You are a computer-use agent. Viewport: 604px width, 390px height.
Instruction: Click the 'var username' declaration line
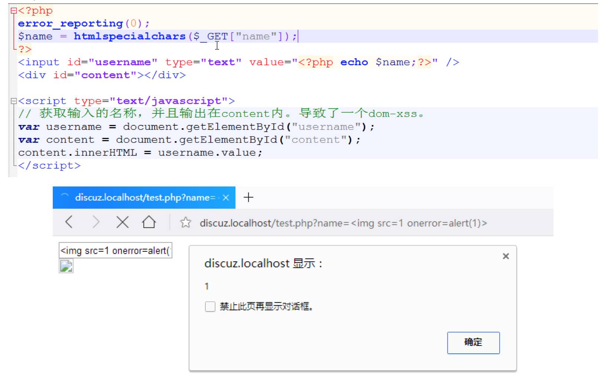(197, 127)
